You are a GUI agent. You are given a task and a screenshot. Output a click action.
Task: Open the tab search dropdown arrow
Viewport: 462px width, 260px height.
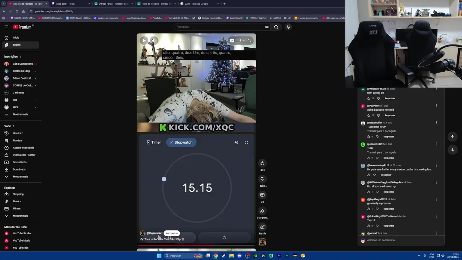4,4
